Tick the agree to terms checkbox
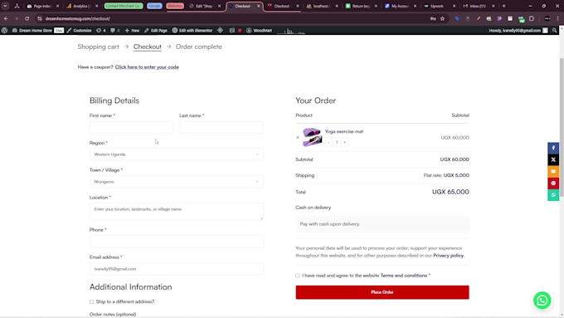 click(298, 276)
